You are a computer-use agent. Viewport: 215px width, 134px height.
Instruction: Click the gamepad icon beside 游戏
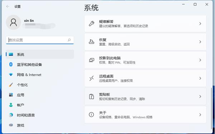tap(11, 125)
